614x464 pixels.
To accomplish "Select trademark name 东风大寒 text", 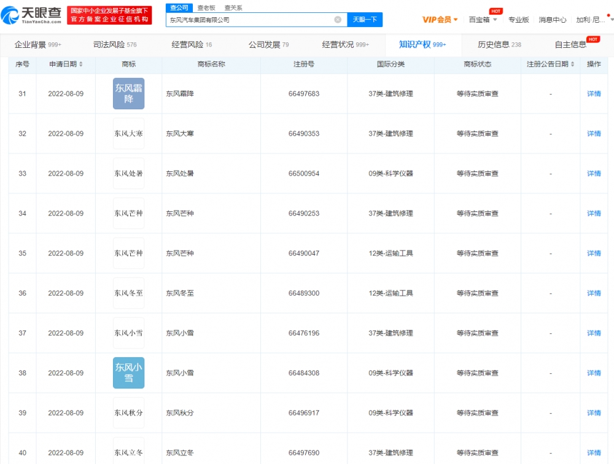I will pos(180,134).
